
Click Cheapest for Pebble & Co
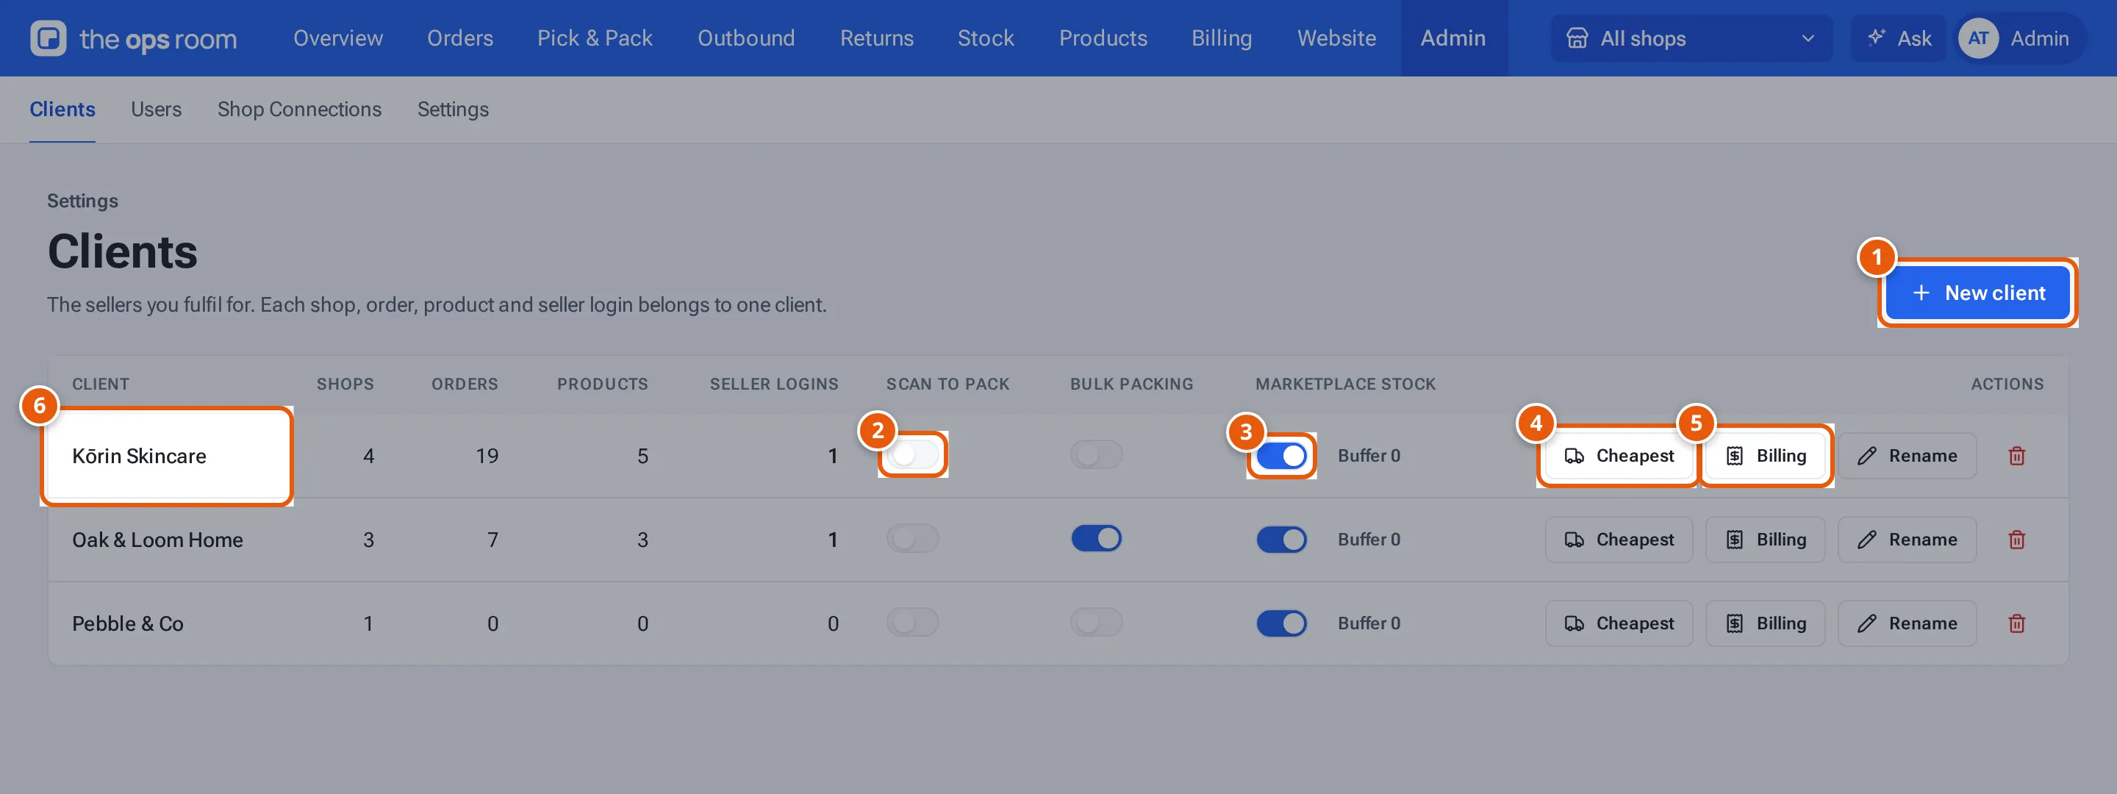1618,623
